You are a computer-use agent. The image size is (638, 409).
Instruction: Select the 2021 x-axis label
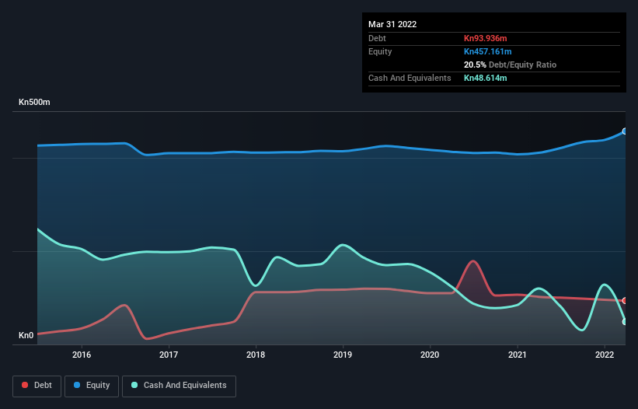pos(517,355)
